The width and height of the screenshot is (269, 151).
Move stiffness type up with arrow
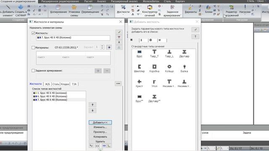pos(92,104)
